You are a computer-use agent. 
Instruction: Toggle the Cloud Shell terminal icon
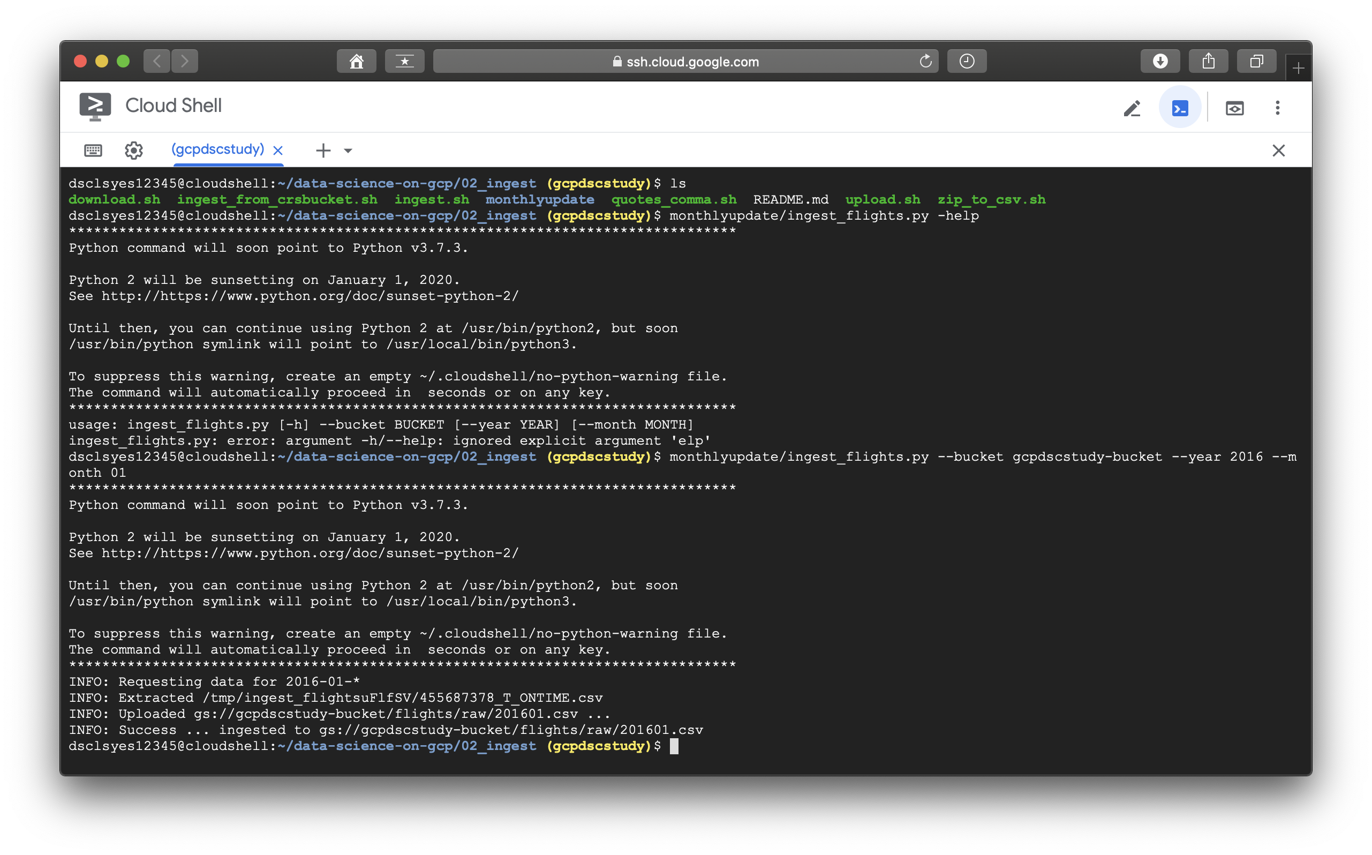point(1180,108)
